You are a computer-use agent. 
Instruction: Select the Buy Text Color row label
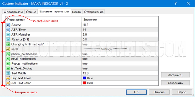coord(21,78)
